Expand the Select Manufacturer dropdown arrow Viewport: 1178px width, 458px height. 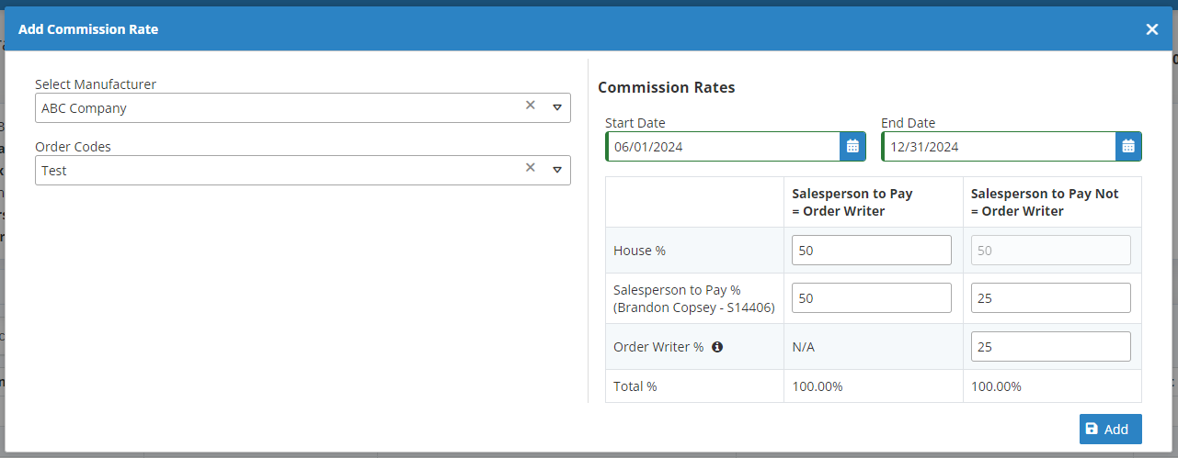(556, 107)
